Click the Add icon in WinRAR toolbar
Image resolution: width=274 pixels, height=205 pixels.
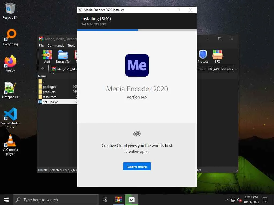(x=47, y=57)
